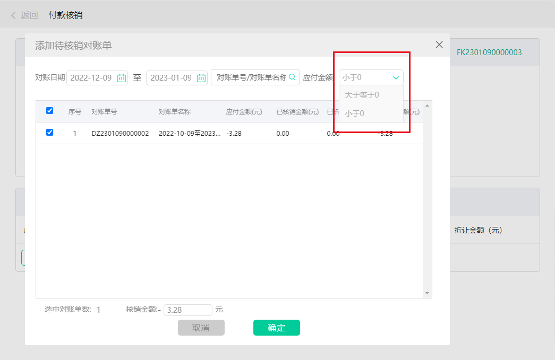Click the 确定 confirm button
This screenshot has height=360, width=555.
coord(276,328)
